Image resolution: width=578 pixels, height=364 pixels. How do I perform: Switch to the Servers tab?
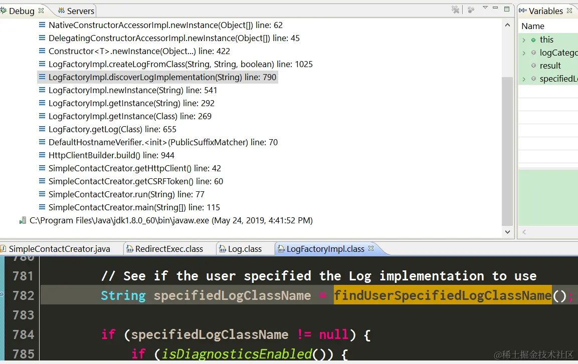click(80, 11)
